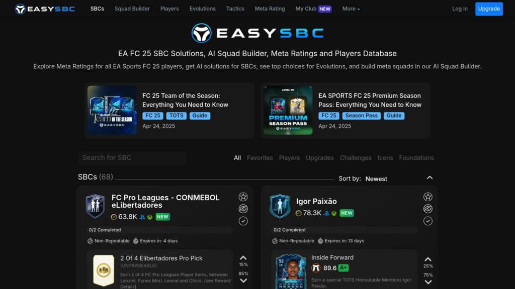
Task: Click the Search for SBC field
Action: 132,158
